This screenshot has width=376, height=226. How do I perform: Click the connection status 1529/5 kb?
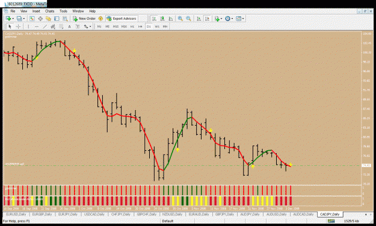(351, 221)
